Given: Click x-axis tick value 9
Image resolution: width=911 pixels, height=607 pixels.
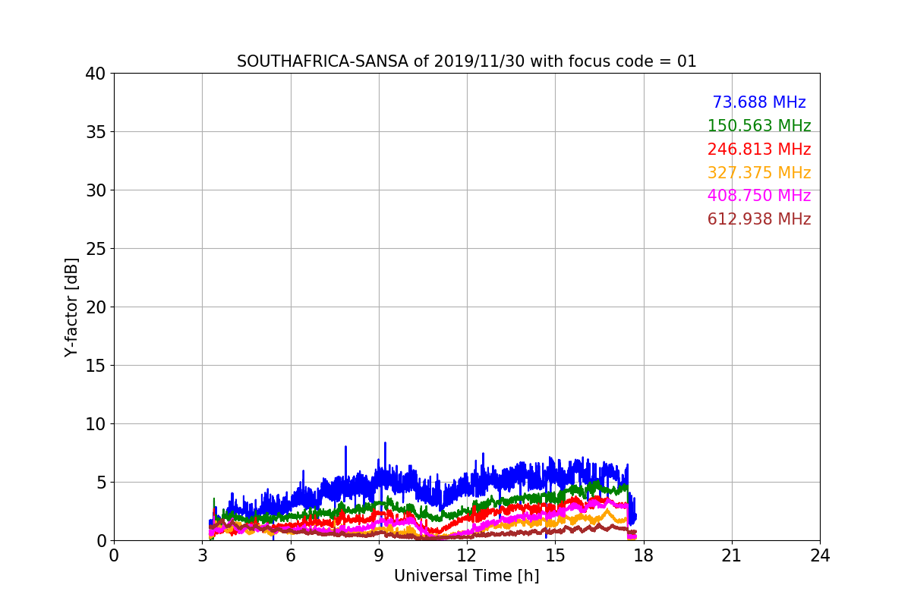Looking at the screenshot, I should pos(379,555).
